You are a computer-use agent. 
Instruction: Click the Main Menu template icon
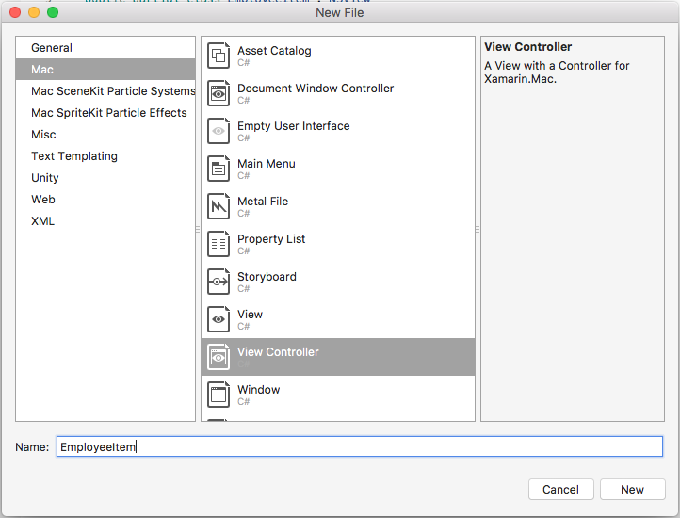click(x=219, y=169)
